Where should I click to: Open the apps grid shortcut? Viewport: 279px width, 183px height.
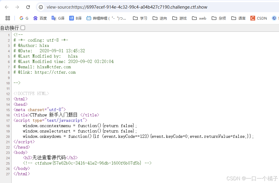[x=8, y=18]
